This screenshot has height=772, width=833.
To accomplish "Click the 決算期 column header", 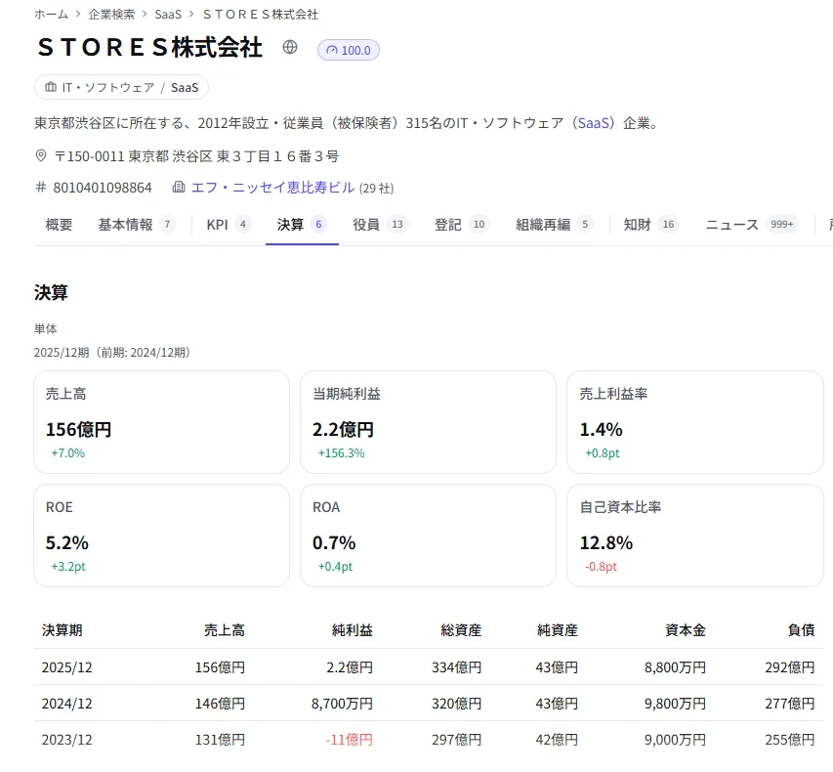I will [62, 630].
